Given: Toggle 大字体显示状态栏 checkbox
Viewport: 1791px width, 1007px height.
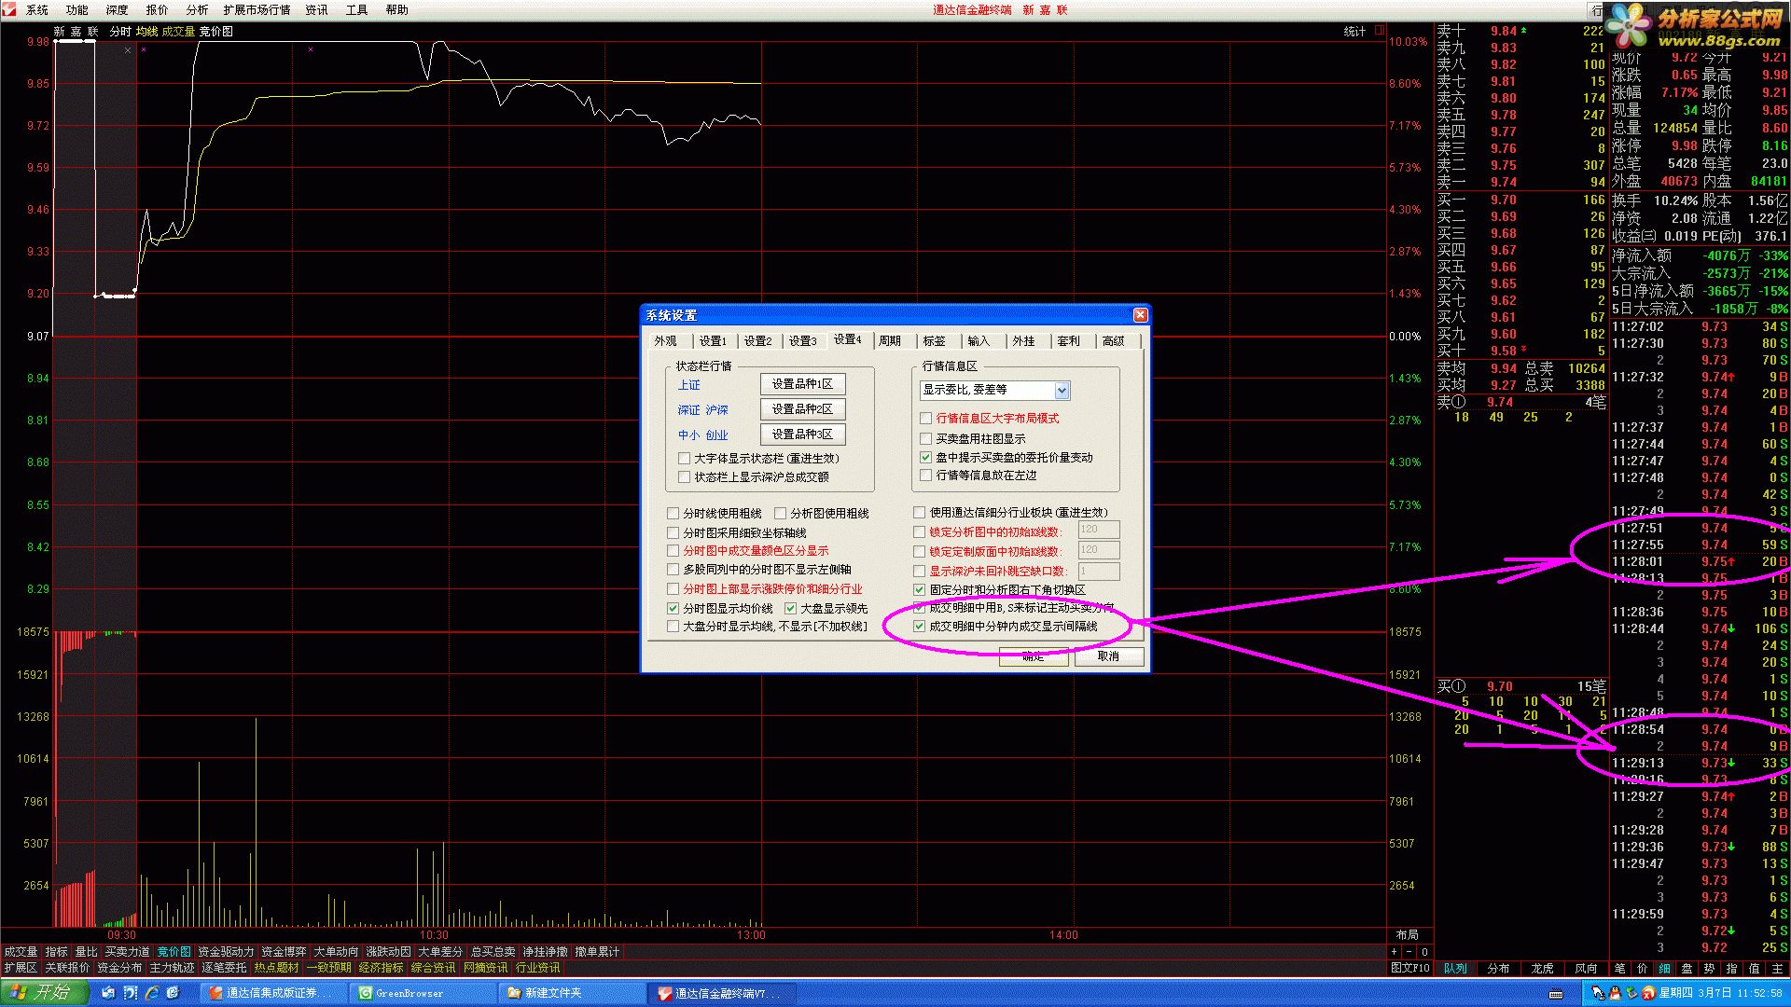Looking at the screenshot, I should tap(684, 459).
